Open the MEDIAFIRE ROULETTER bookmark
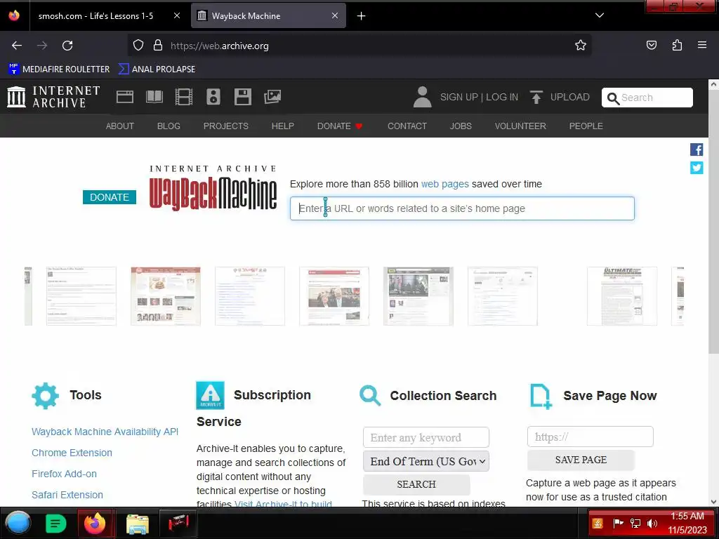The height and width of the screenshot is (539, 719). (x=59, y=69)
